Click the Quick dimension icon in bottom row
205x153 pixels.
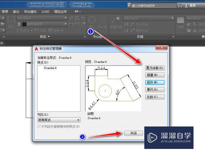(36, 30)
